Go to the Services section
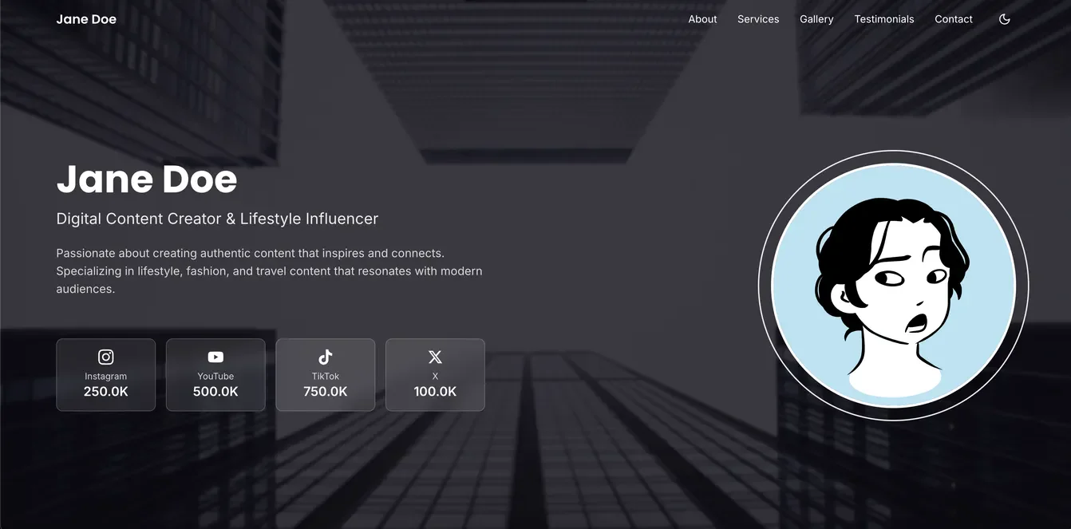Viewport: 1071px width, 529px height. (x=758, y=19)
